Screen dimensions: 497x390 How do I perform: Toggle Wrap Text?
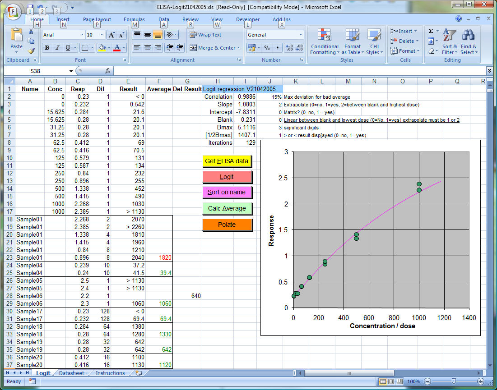[205, 35]
